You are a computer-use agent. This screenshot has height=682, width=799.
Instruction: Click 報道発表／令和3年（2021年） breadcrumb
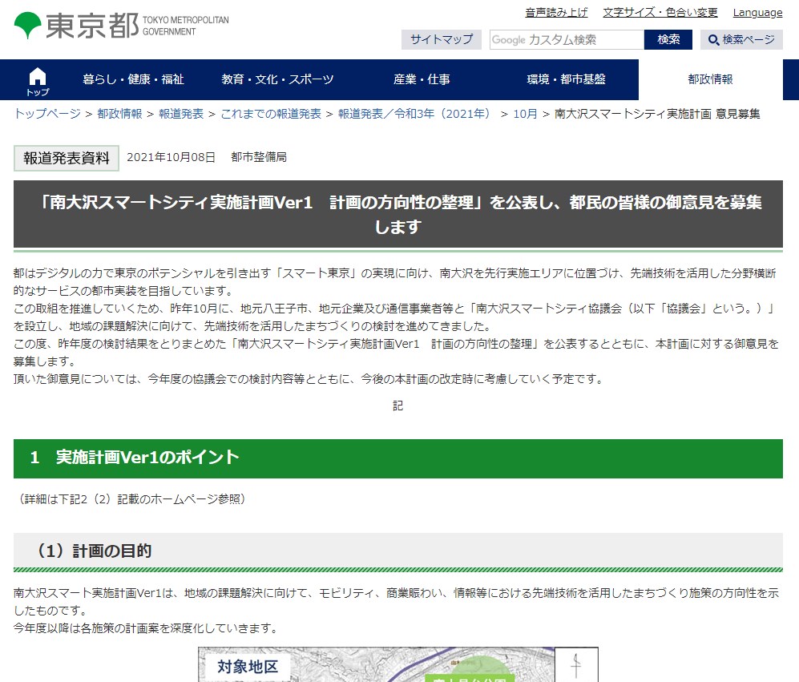coord(414,114)
